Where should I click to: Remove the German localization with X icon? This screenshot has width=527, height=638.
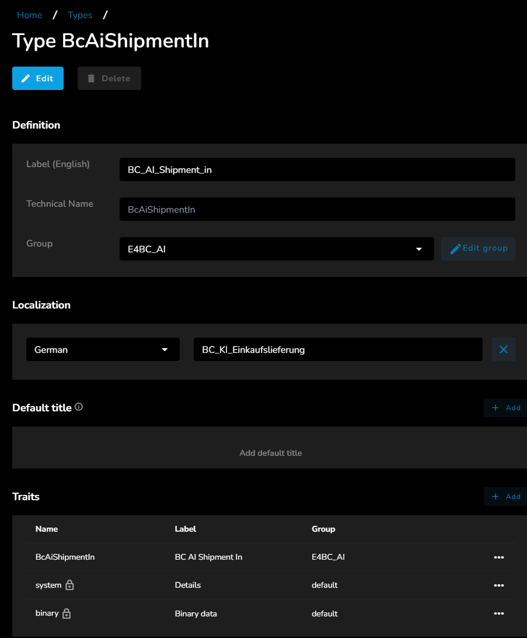[x=504, y=349]
